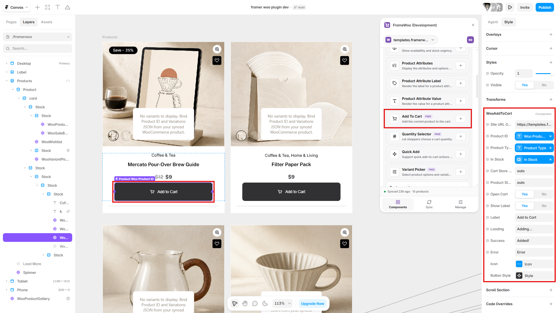
Task: Open the Manage tab in FrameWoo
Action: point(460,204)
